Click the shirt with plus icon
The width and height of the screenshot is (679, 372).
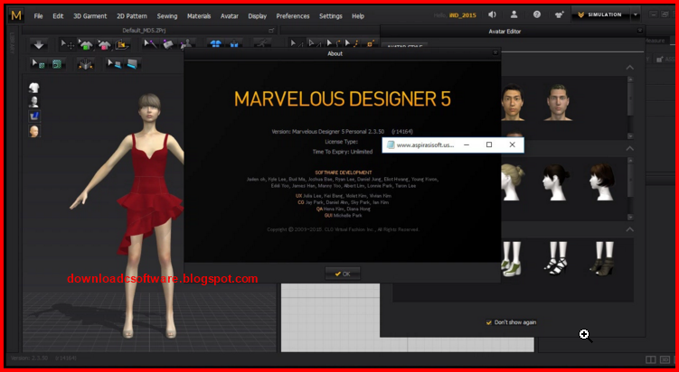pos(560,14)
